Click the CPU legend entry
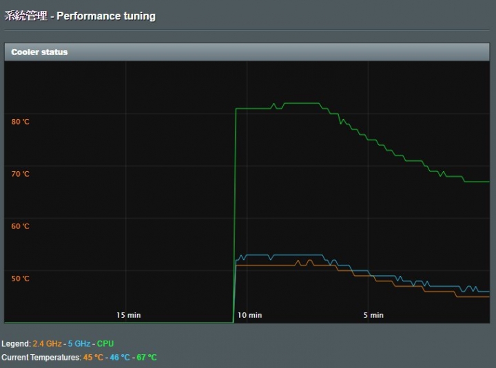The width and height of the screenshot is (496, 368). 105,343
